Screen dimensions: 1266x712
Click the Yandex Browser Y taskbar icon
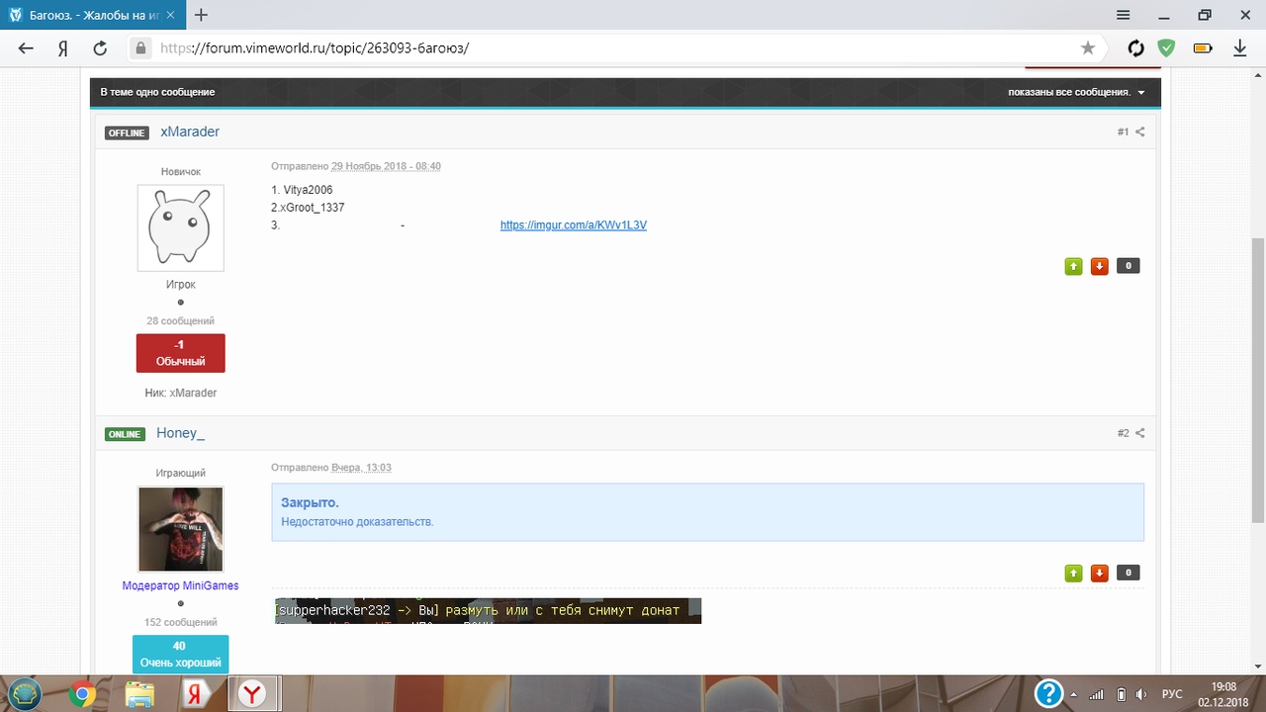[x=254, y=694]
